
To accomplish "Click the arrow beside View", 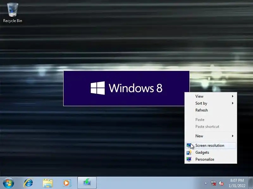I will click(x=233, y=96).
